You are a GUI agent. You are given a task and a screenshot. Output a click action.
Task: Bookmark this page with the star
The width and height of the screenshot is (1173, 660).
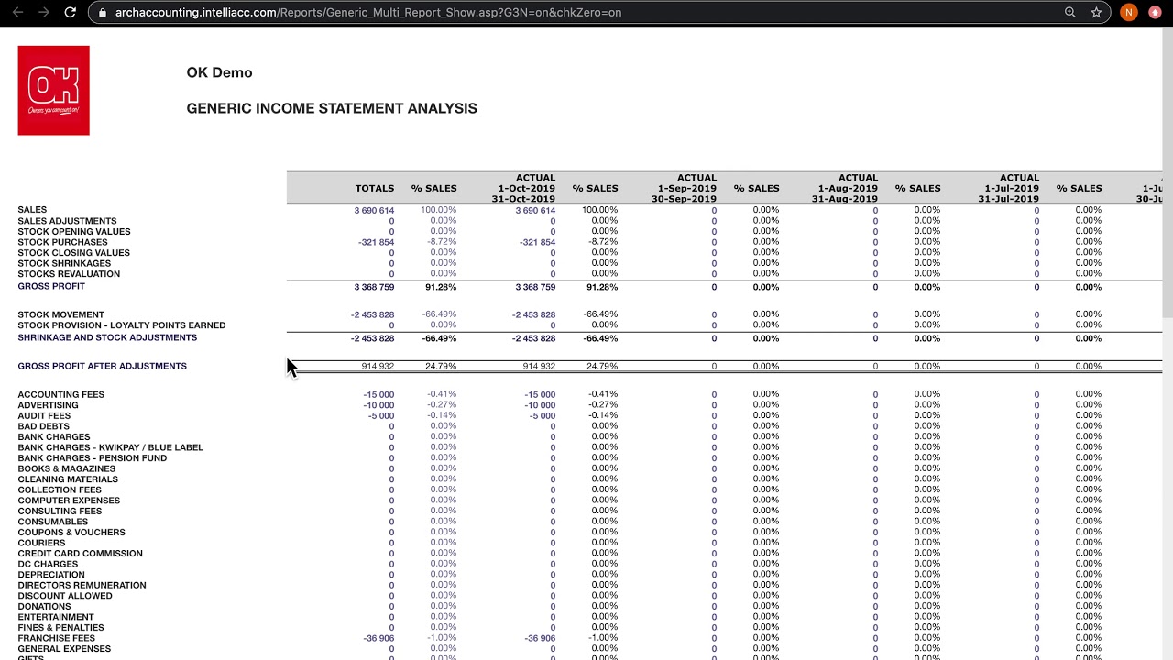1096,12
